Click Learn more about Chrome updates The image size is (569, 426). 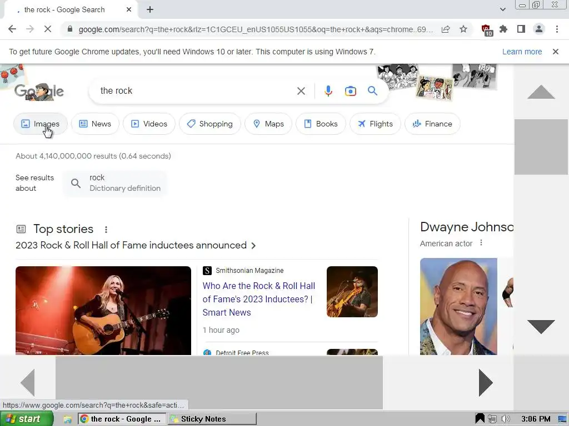(x=522, y=52)
